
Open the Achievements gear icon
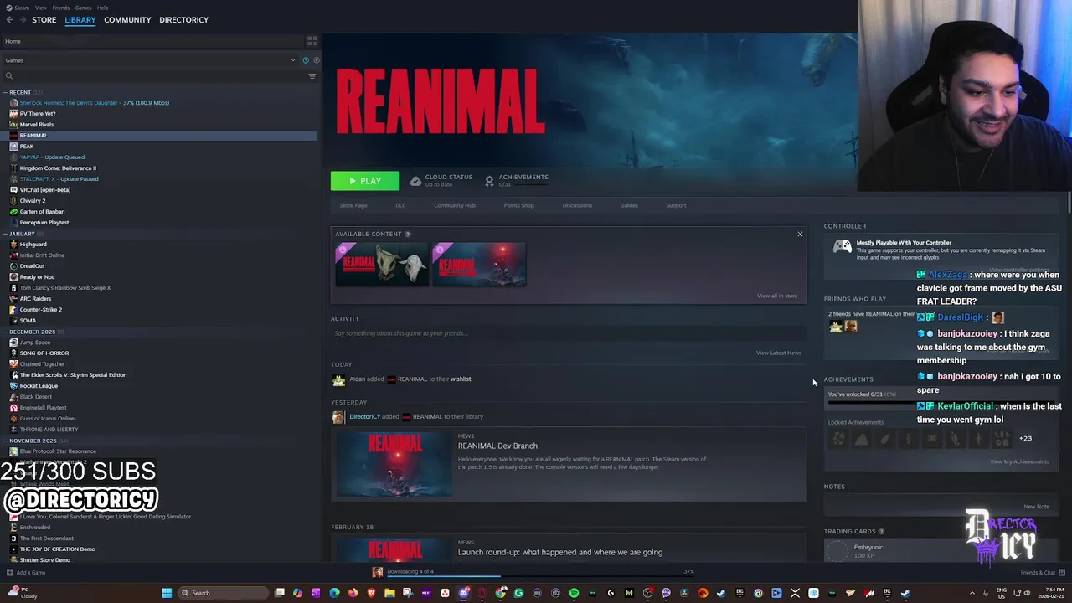click(x=490, y=181)
